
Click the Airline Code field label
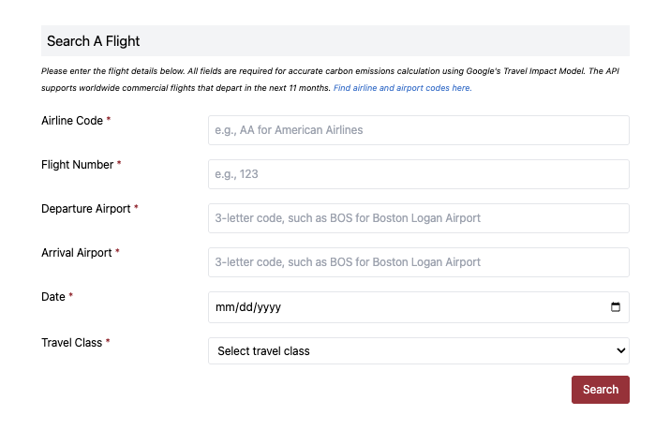coord(72,121)
